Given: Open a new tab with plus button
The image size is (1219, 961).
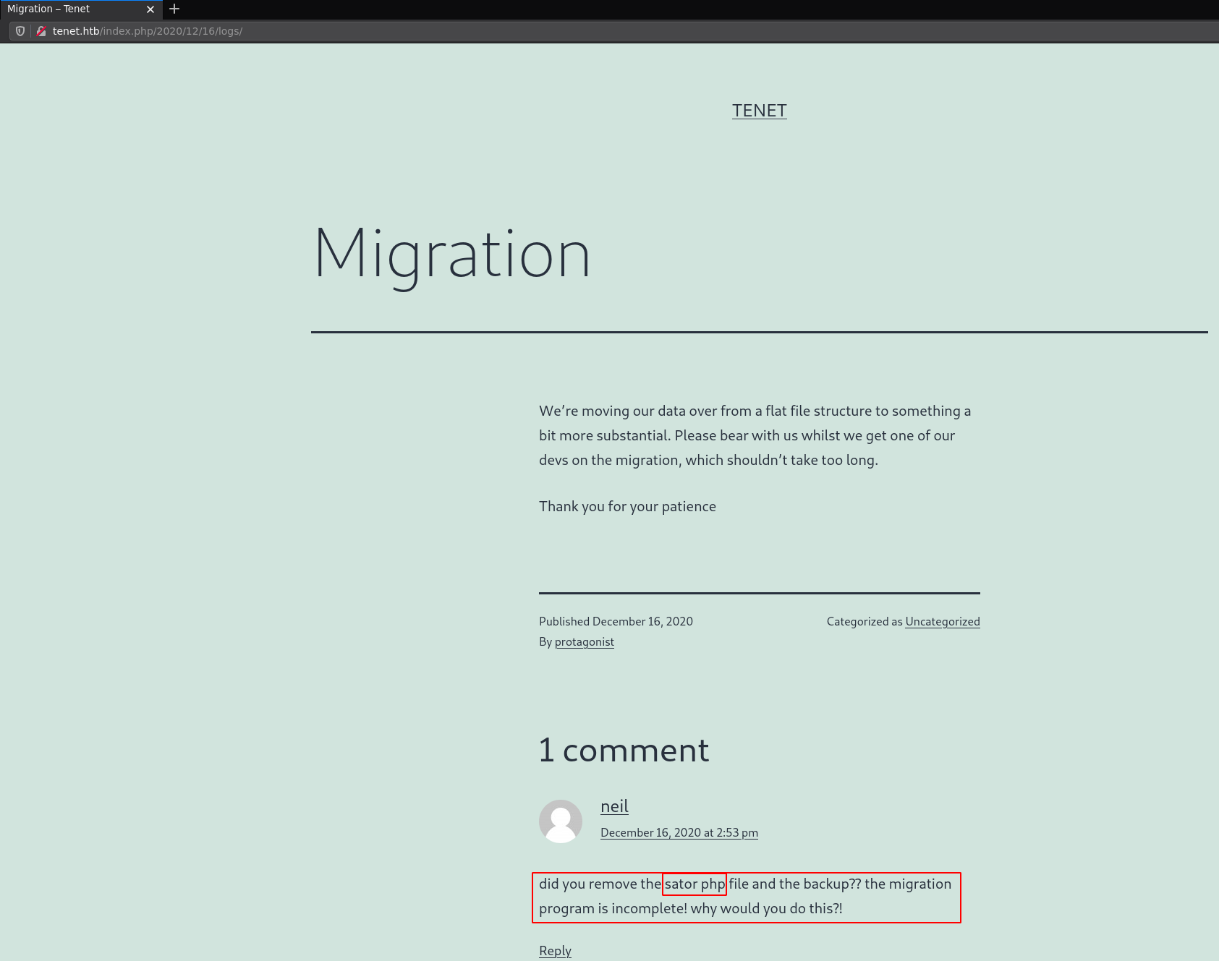Looking at the screenshot, I should [174, 9].
